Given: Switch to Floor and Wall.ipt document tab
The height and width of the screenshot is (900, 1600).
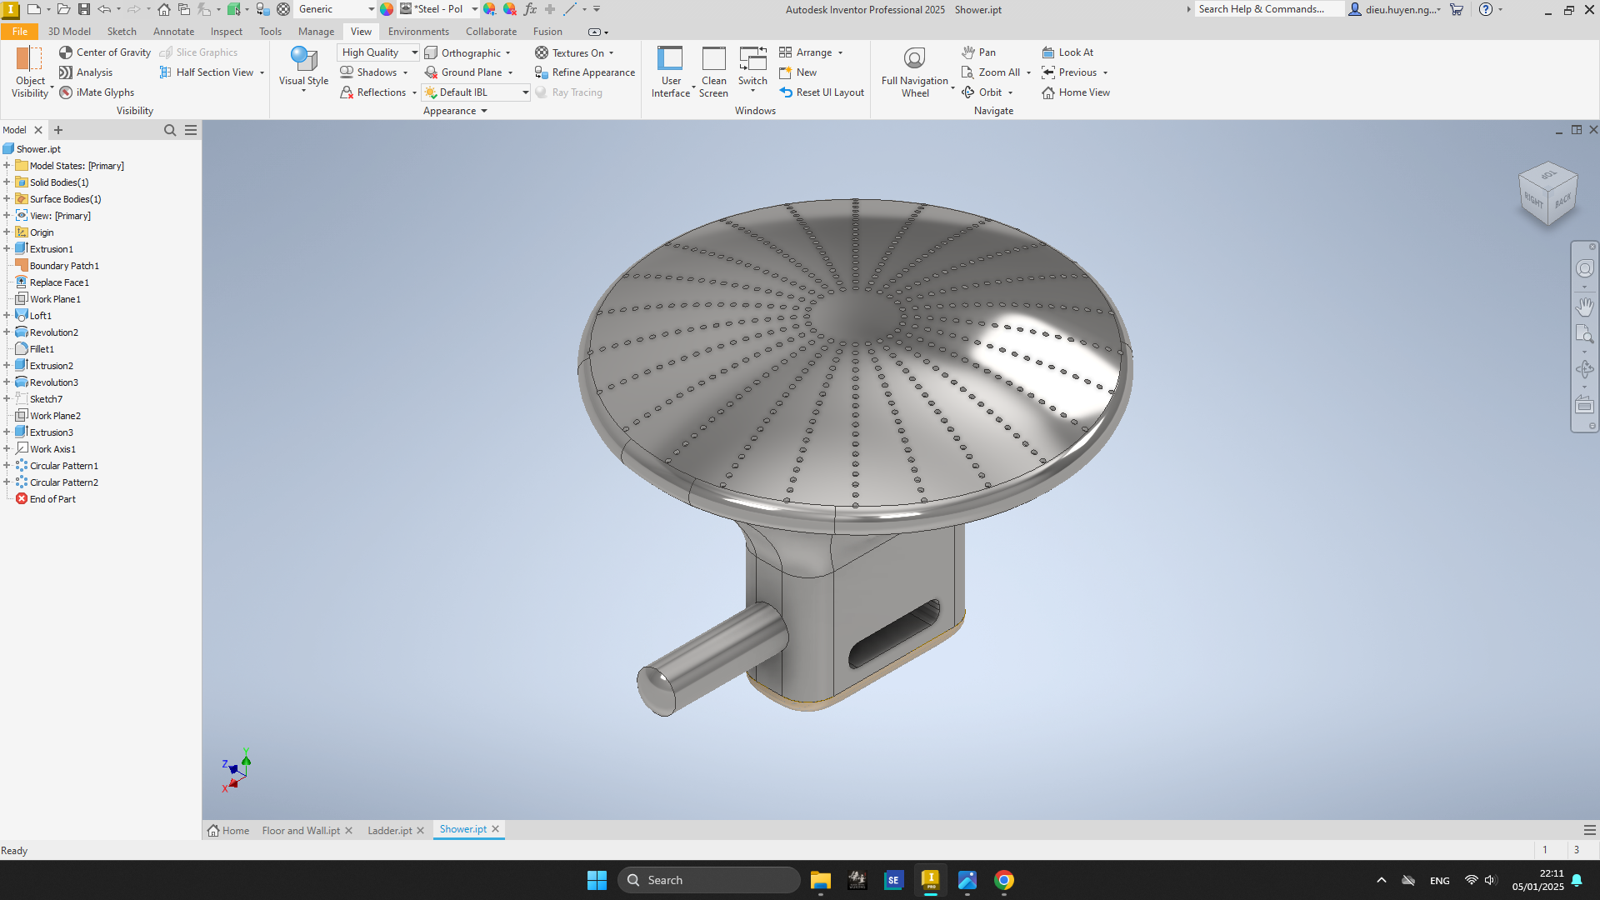Looking at the screenshot, I should pos(301,831).
